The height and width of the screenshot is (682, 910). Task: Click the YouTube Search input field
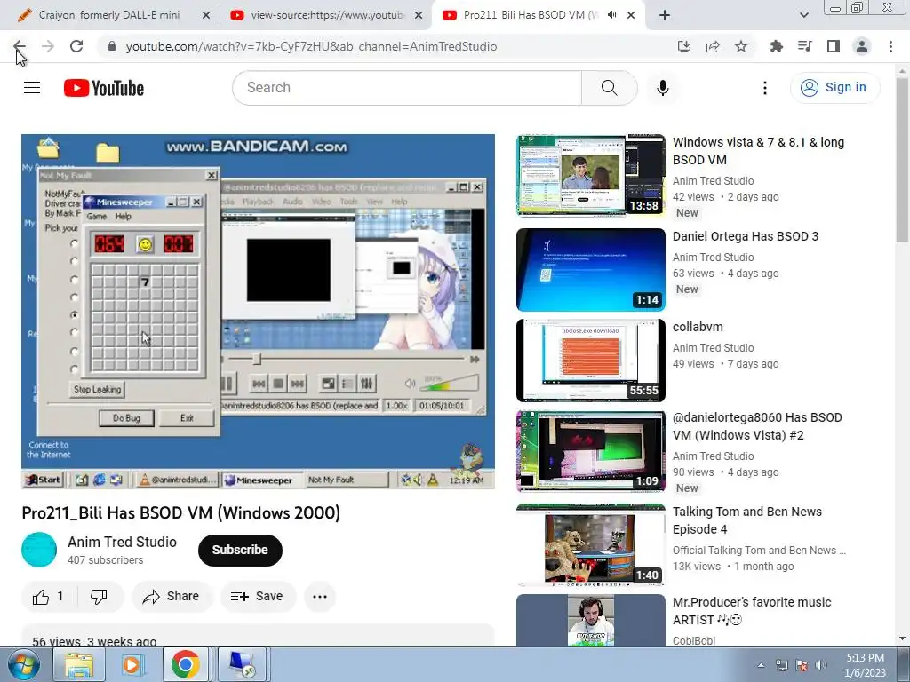coord(407,88)
